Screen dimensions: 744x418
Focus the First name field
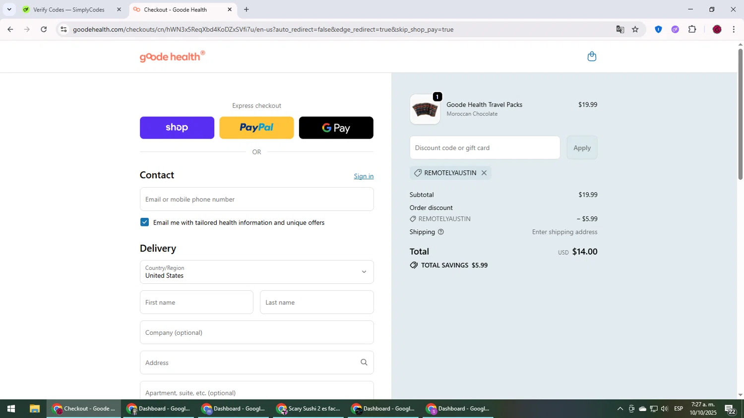coord(196,302)
